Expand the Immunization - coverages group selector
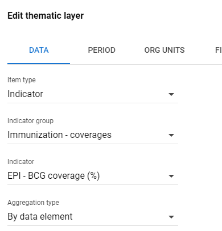The image size is (222, 231). 93,135
